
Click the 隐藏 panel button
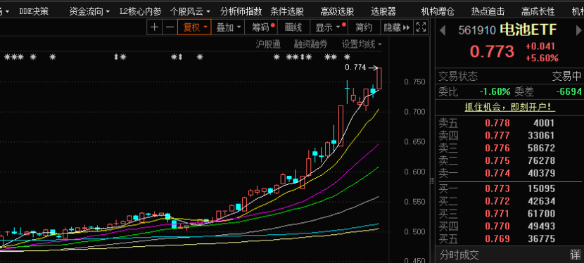click(x=397, y=27)
